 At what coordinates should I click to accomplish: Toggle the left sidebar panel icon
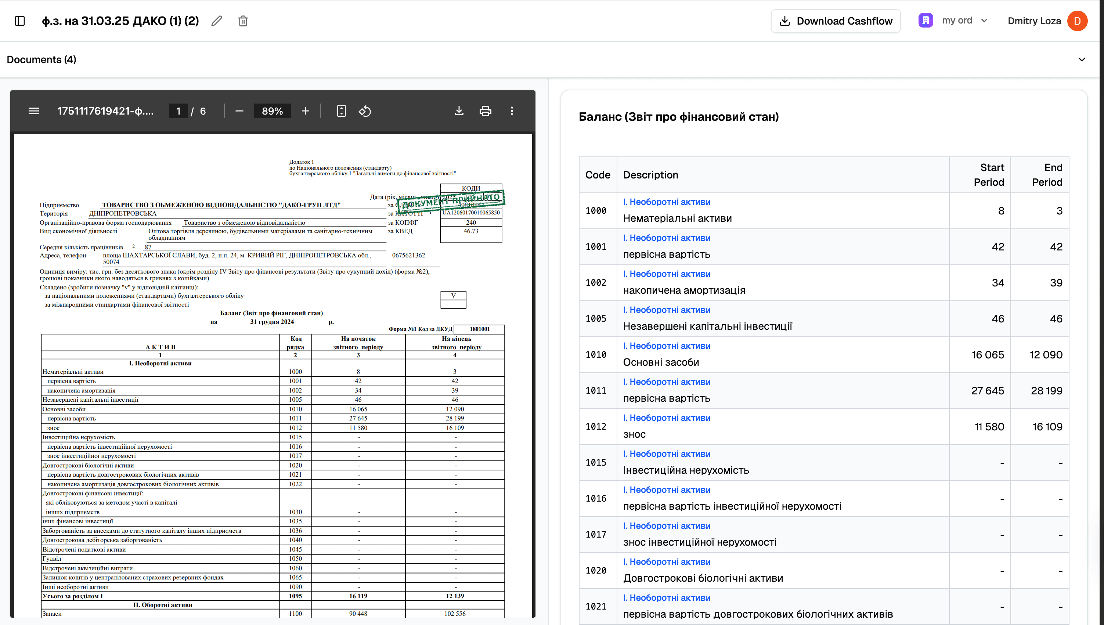tap(20, 21)
